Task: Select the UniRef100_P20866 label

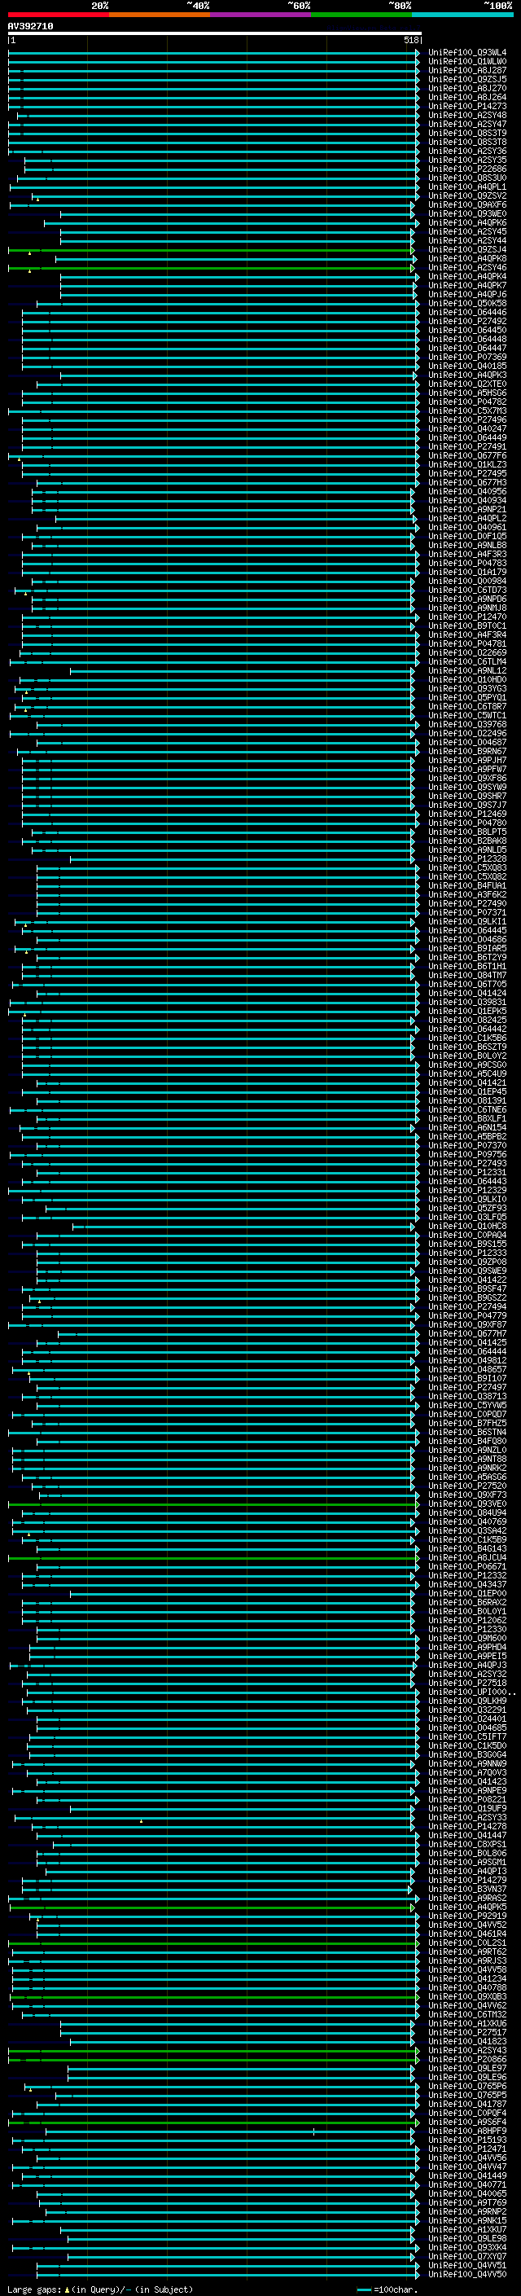Action: pyautogui.click(x=466, y=2060)
